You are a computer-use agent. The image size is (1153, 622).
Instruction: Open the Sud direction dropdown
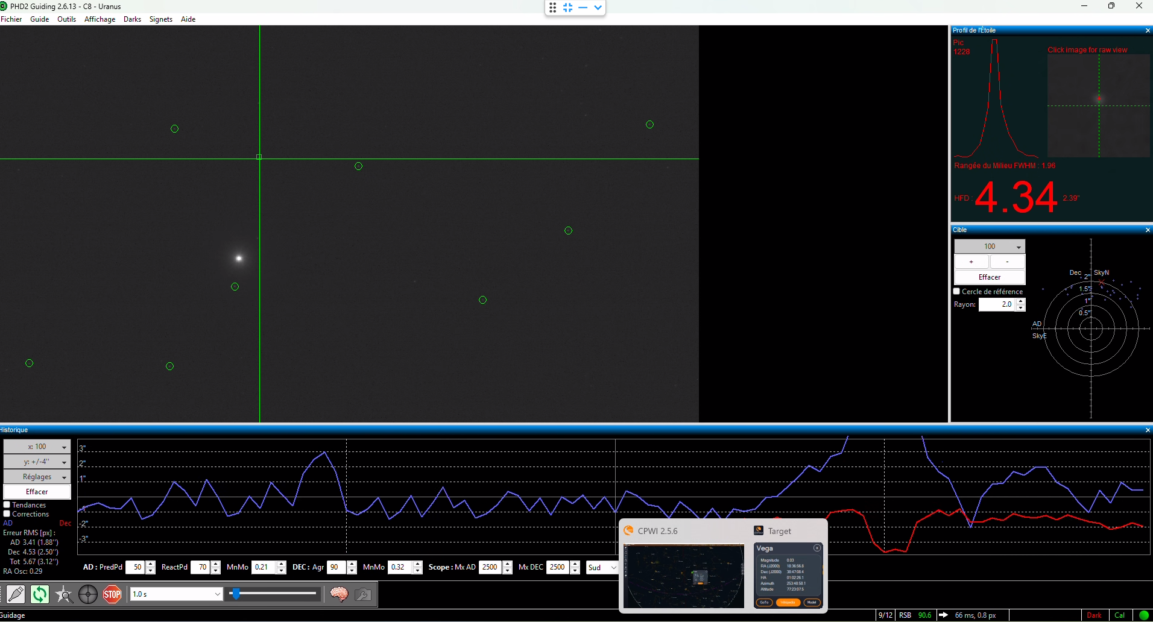tap(602, 567)
